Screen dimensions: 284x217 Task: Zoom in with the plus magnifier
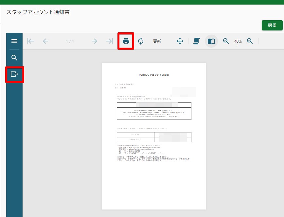click(x=250, y=41)
